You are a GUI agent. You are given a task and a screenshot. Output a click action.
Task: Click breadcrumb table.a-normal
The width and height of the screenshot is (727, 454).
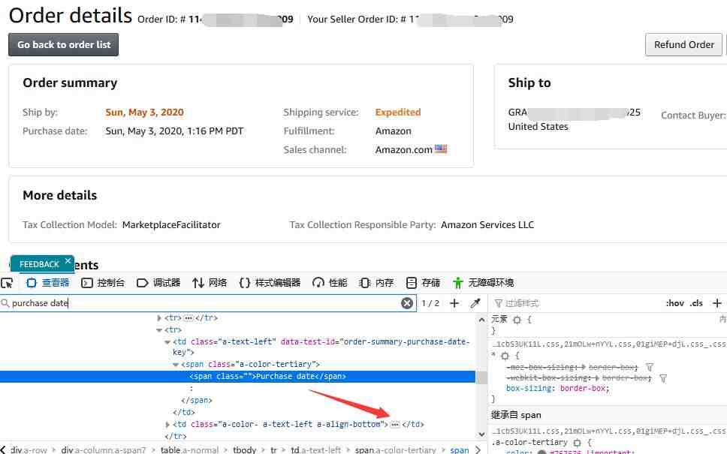pos(189,449)
